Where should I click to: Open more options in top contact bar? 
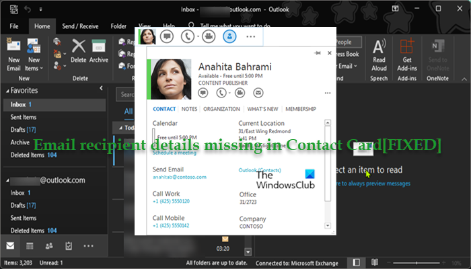[250, 36]
